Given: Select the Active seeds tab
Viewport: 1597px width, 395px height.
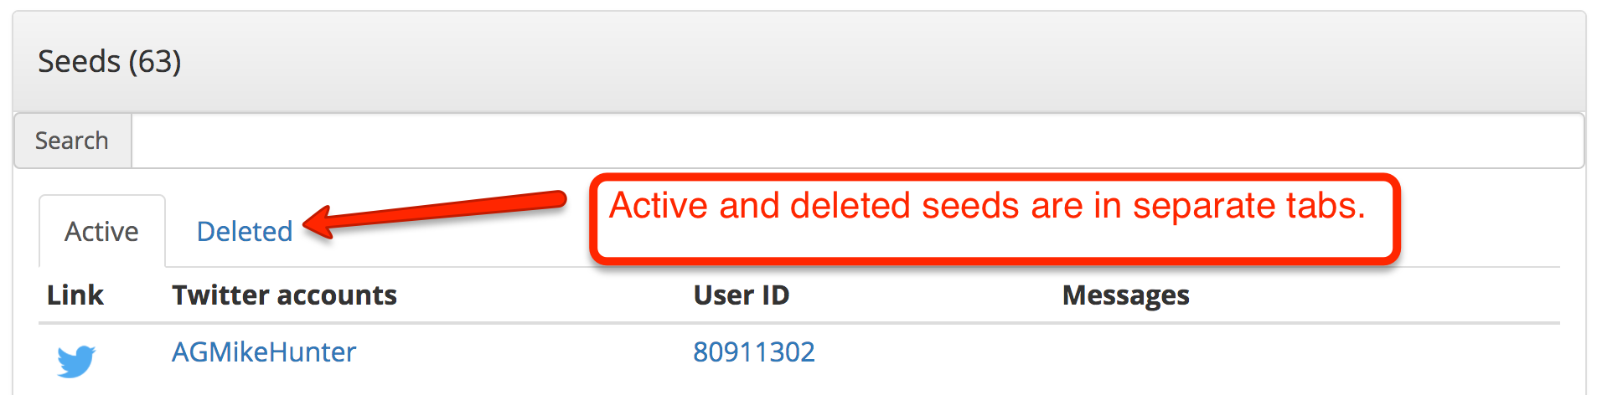Looking at the screenshot, I should tap(101, 232).
